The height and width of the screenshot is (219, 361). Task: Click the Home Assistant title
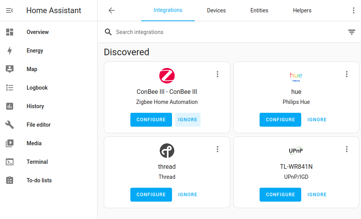(x=54, y=10)
